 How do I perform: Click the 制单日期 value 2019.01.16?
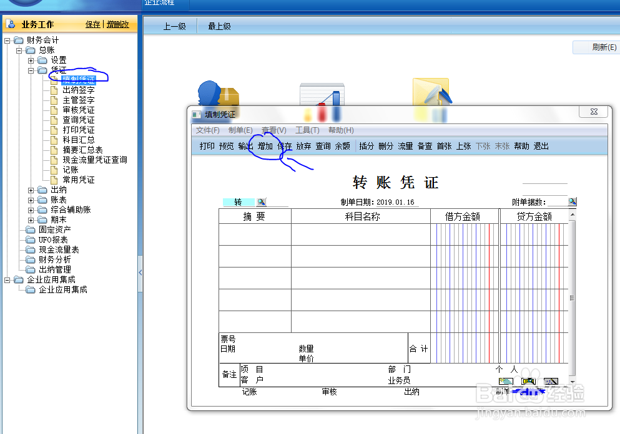(395, 202)
